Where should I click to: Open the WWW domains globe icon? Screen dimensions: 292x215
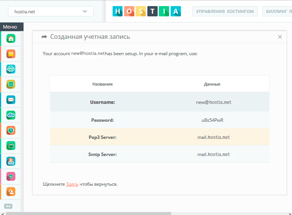point(11,69)
